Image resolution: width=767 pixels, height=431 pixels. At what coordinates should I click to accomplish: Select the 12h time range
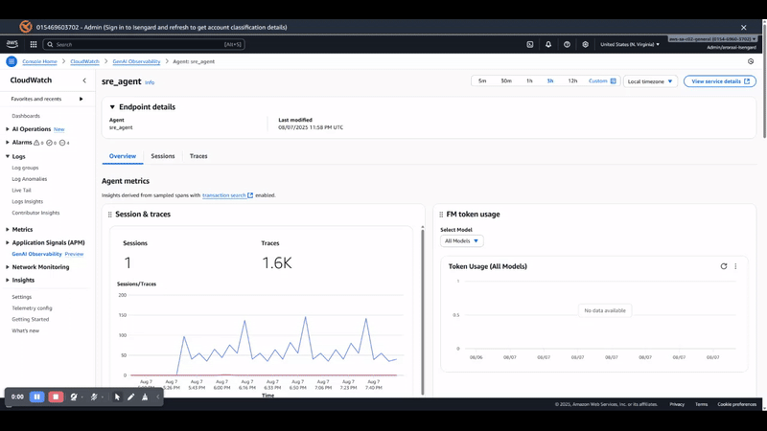[572, 81]
